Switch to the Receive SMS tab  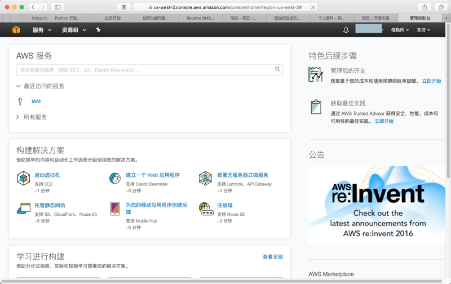coord(200,18)
